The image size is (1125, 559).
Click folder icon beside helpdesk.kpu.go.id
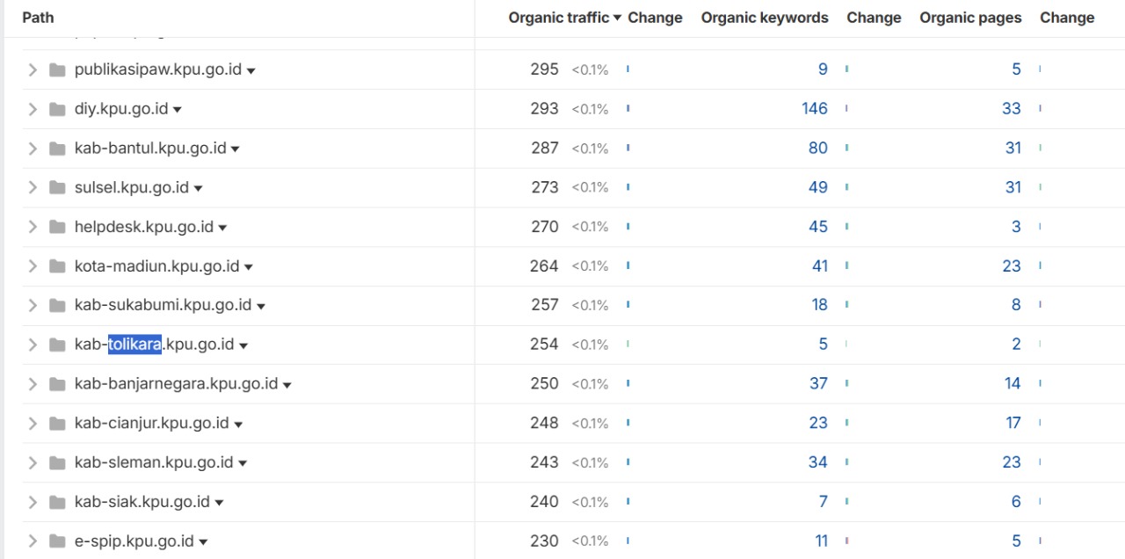click(x=58, y=227)
